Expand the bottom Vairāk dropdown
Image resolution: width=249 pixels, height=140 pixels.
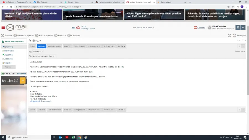point(121,110)
